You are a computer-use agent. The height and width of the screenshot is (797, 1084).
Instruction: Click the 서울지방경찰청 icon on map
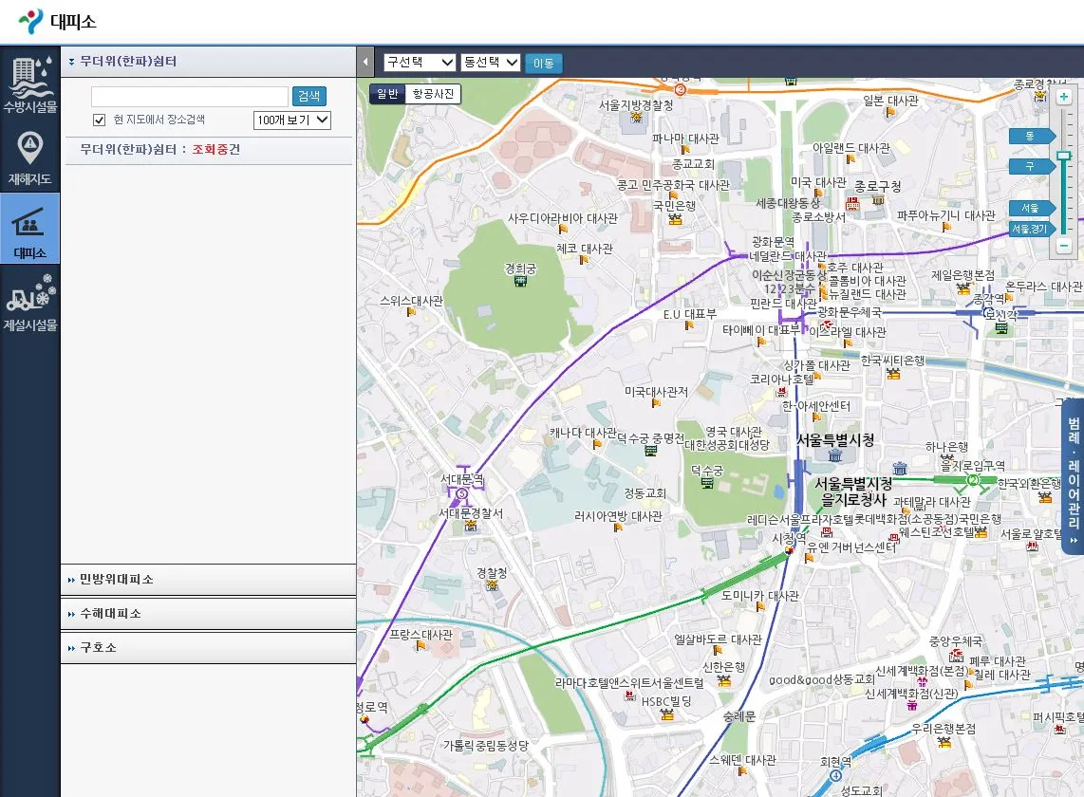pyautogui.click(x=636, y=118)
